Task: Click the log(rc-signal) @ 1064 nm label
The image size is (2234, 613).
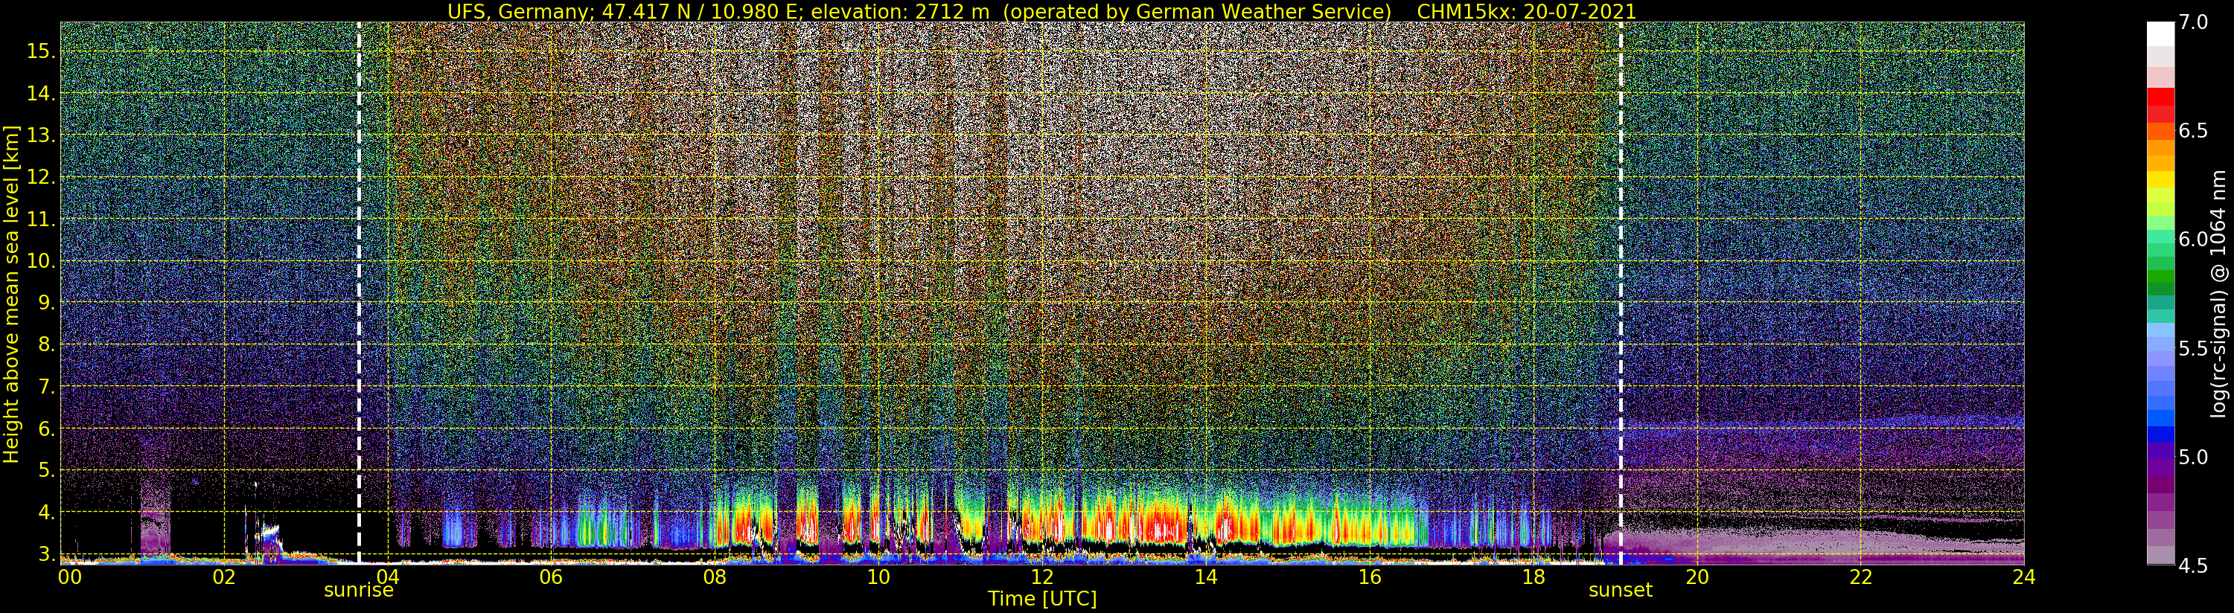Action: [2219, 293]
